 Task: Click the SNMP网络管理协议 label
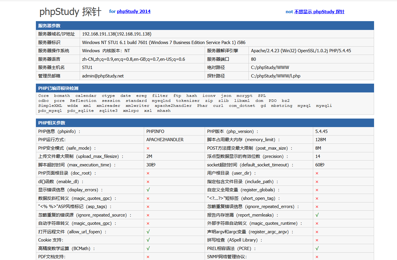coord(227,257)
